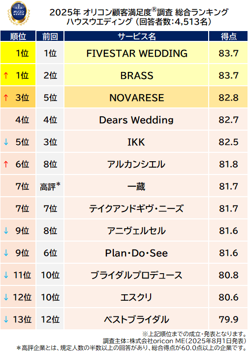Click the blue down arrow in アニヴェルセル row
Viewport: 249px width, 351px height.
6,231
